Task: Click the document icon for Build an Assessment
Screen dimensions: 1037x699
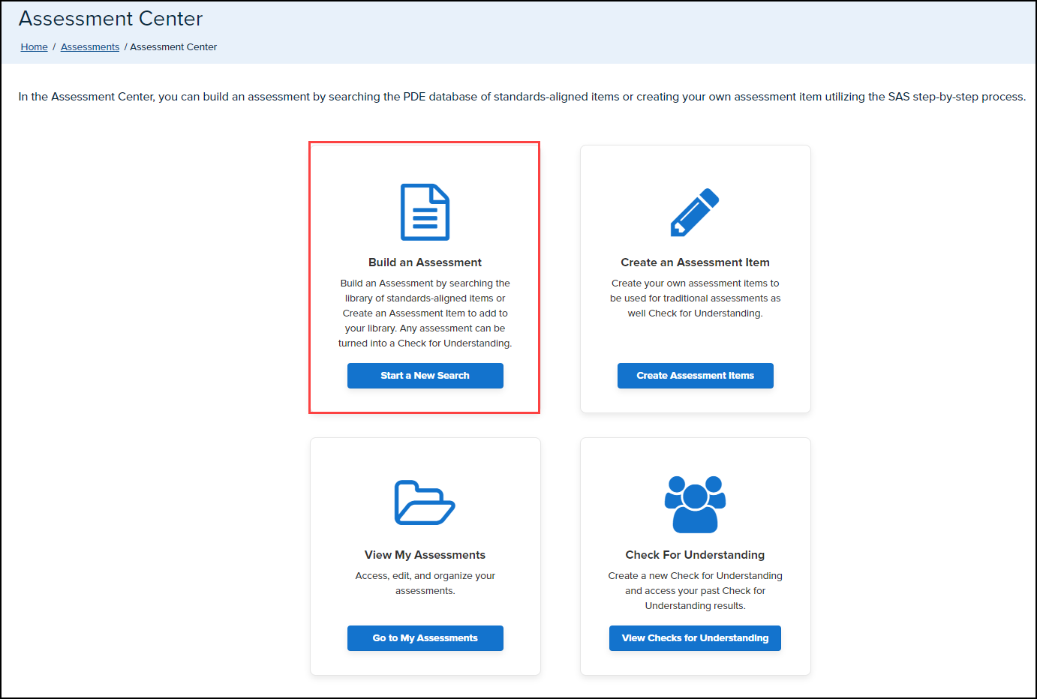Action: point(425,212)
